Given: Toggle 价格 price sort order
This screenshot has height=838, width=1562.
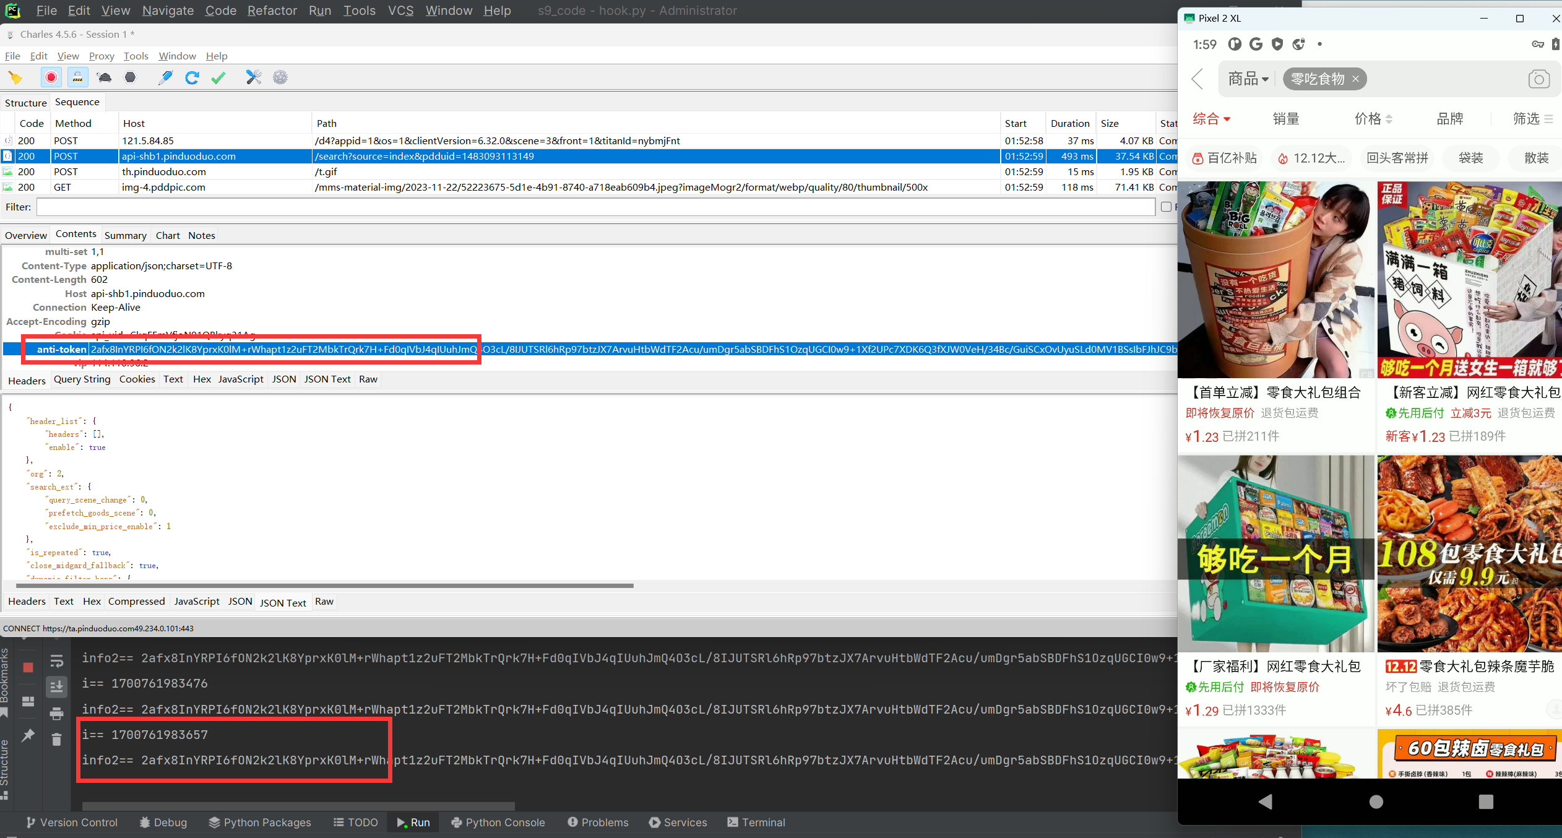Looking at the screenshot, I should tap(1373, 119).
